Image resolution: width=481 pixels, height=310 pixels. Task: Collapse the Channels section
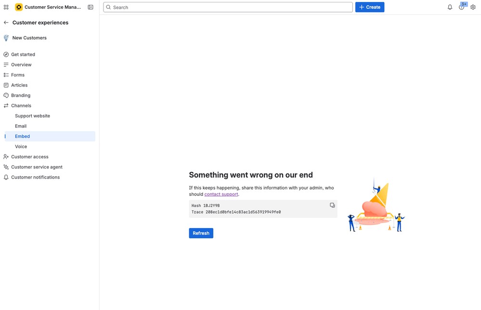click(21, 105)
